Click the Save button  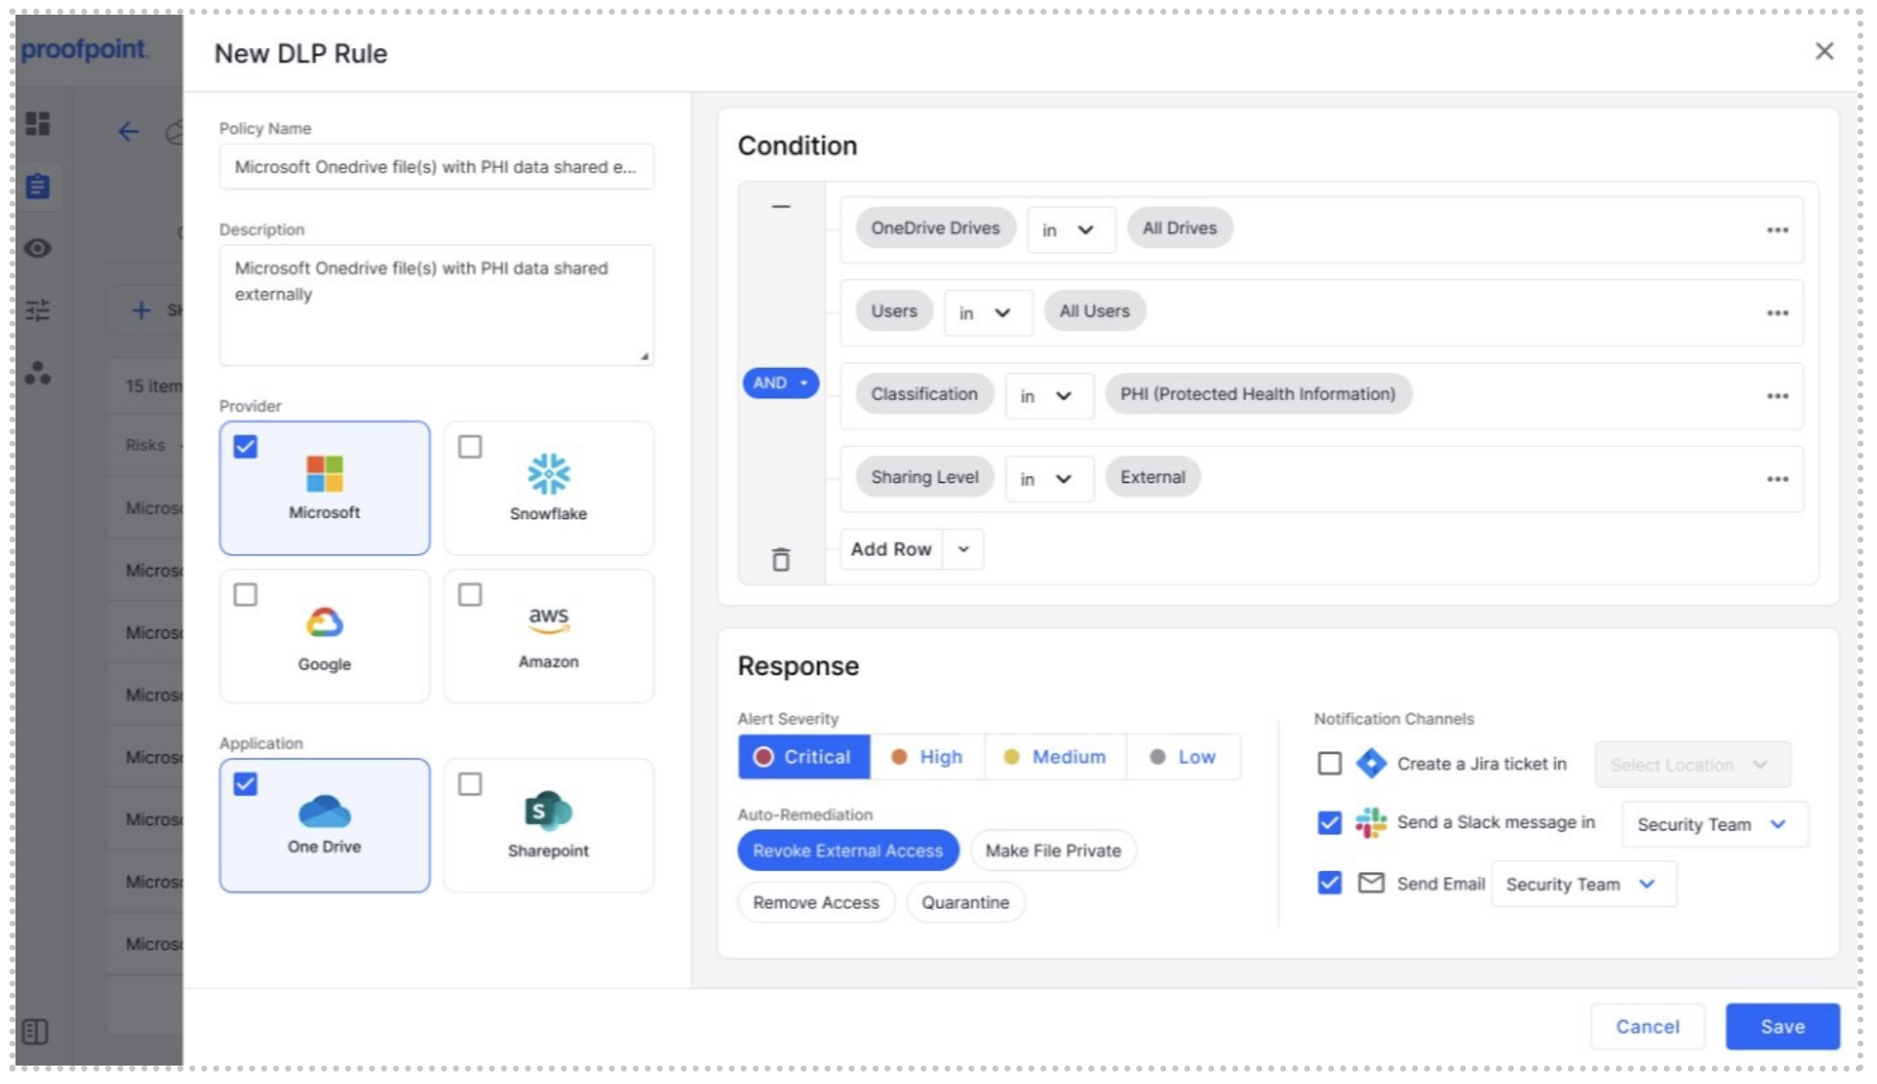(1781, 1026)
